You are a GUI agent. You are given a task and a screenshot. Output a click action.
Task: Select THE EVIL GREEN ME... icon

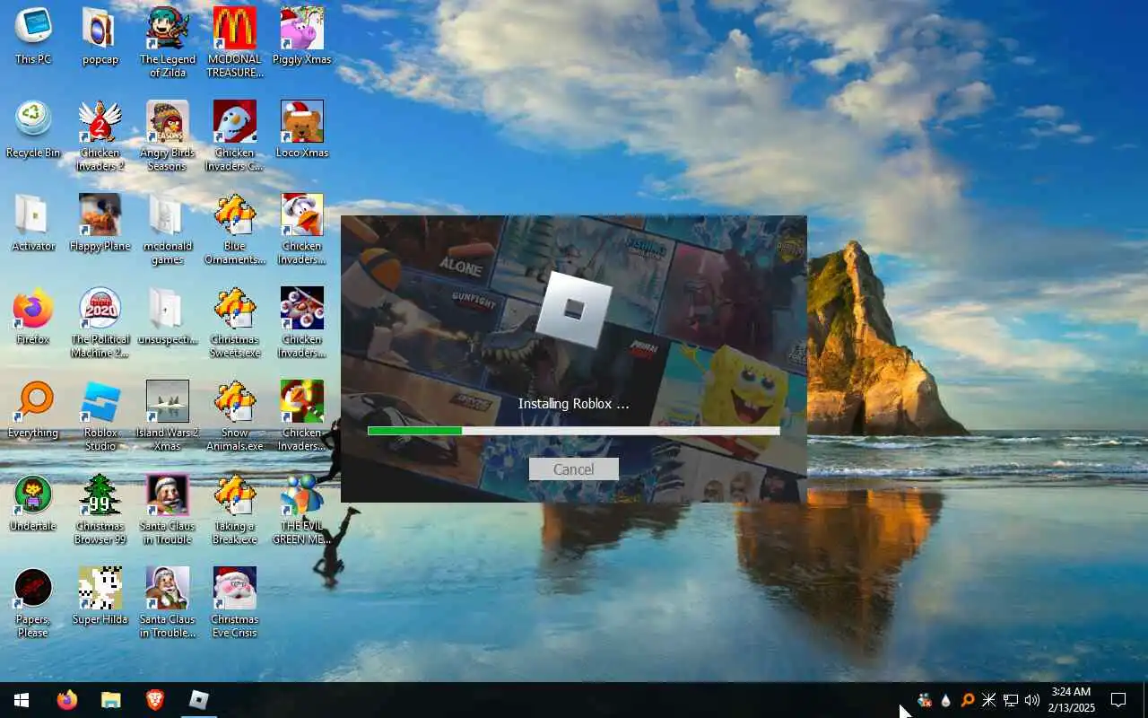click(x=302, y=509)
